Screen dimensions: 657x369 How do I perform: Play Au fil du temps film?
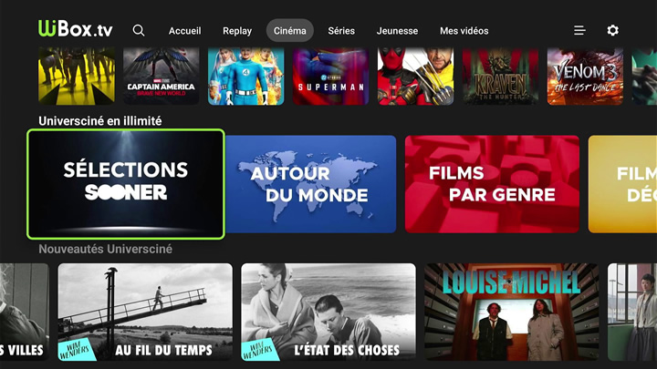click(145, 312)
